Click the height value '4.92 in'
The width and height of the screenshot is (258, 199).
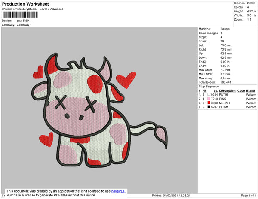[252, 11]
